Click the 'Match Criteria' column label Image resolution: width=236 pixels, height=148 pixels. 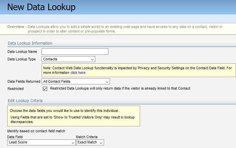click(x=87, y=137)
